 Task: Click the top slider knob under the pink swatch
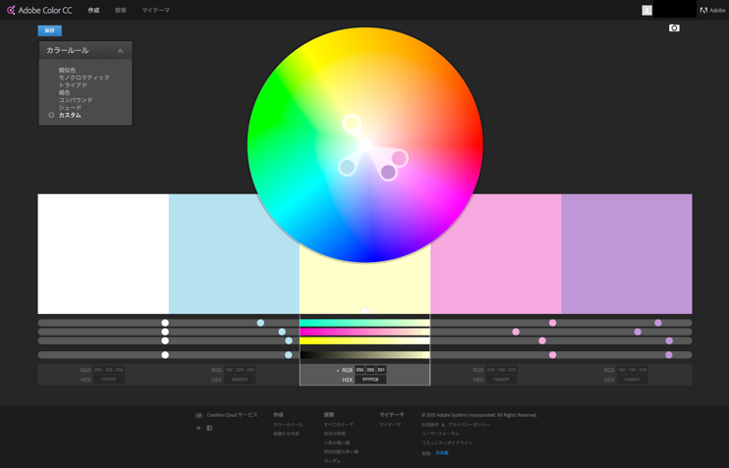point(552,323)
